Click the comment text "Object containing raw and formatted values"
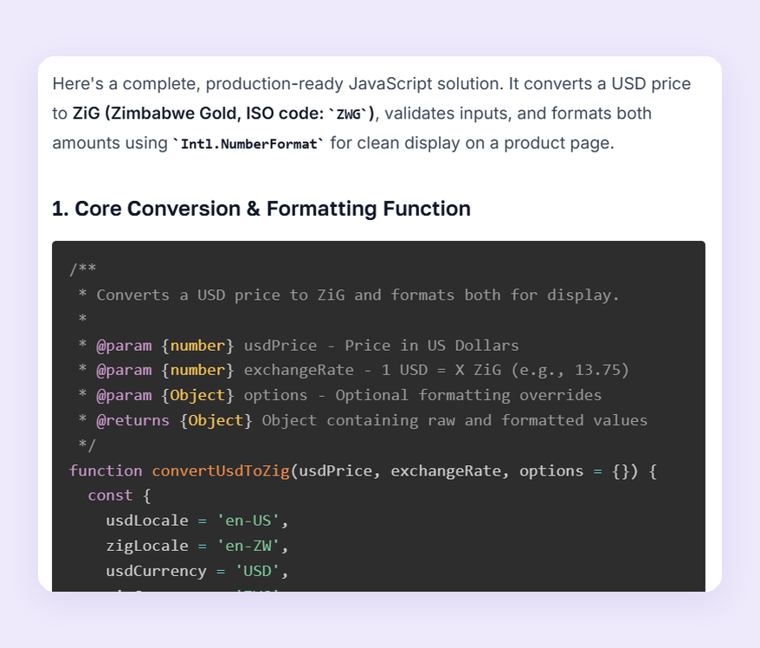 click(454, 420)
